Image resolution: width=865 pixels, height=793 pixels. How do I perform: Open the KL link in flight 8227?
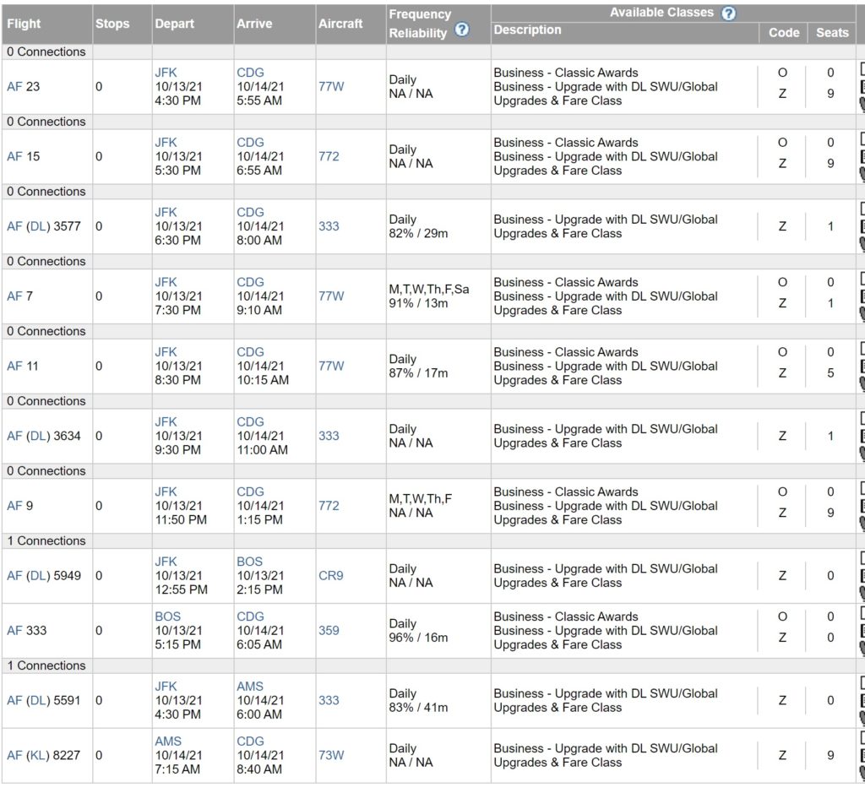pos(39,755)
